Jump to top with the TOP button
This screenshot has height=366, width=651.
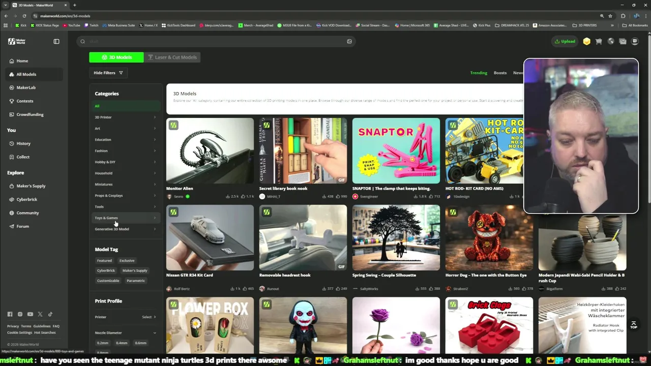click(634, 324)
